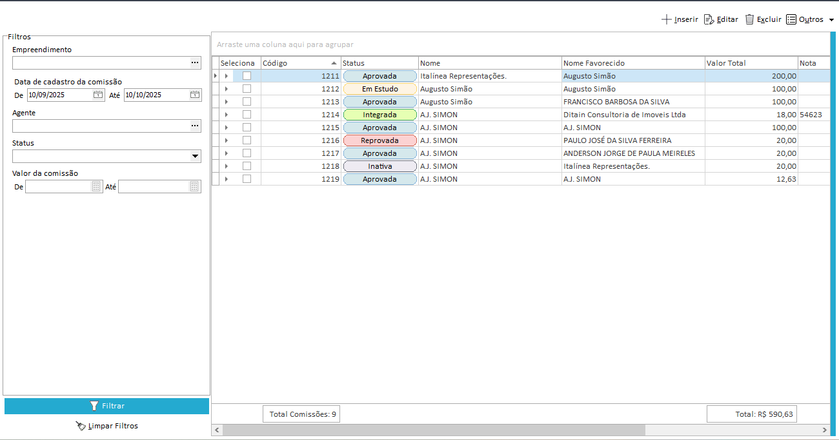Click the 54623 nota cell
Viewport: 839px width, 440px height.
click(813, 115)
